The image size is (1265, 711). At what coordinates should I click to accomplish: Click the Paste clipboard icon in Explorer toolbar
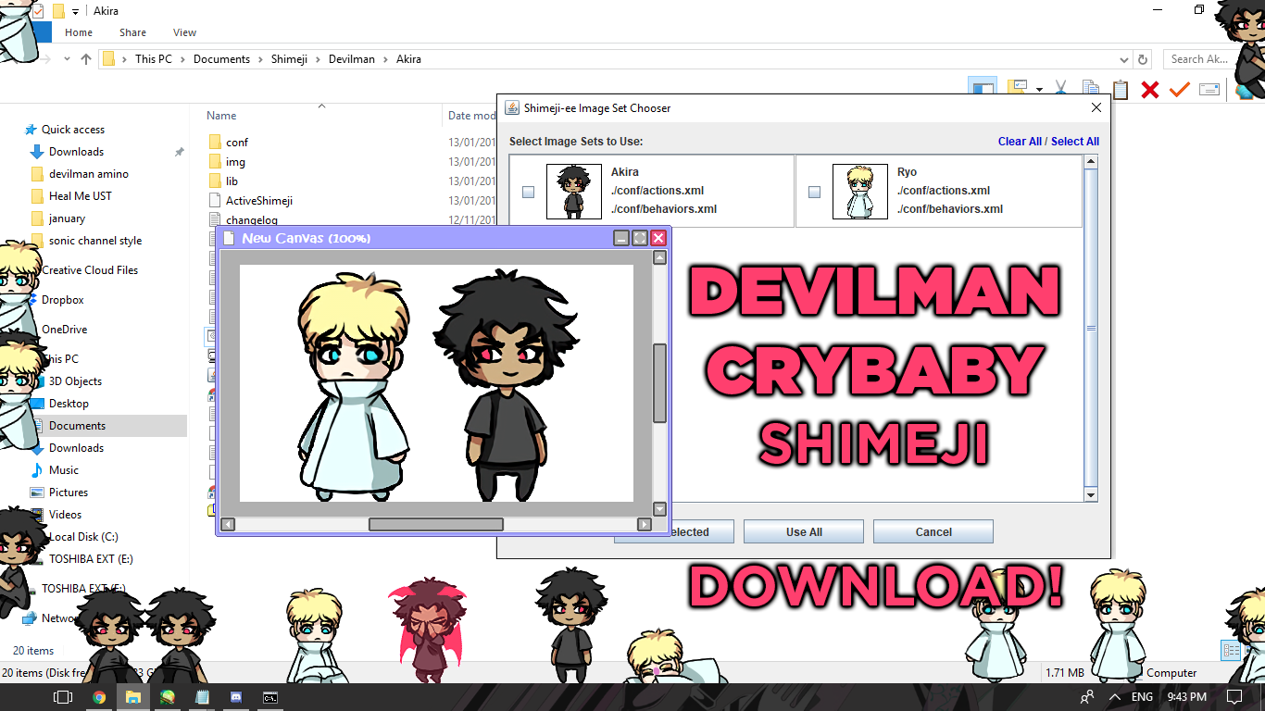point(1121,90)
